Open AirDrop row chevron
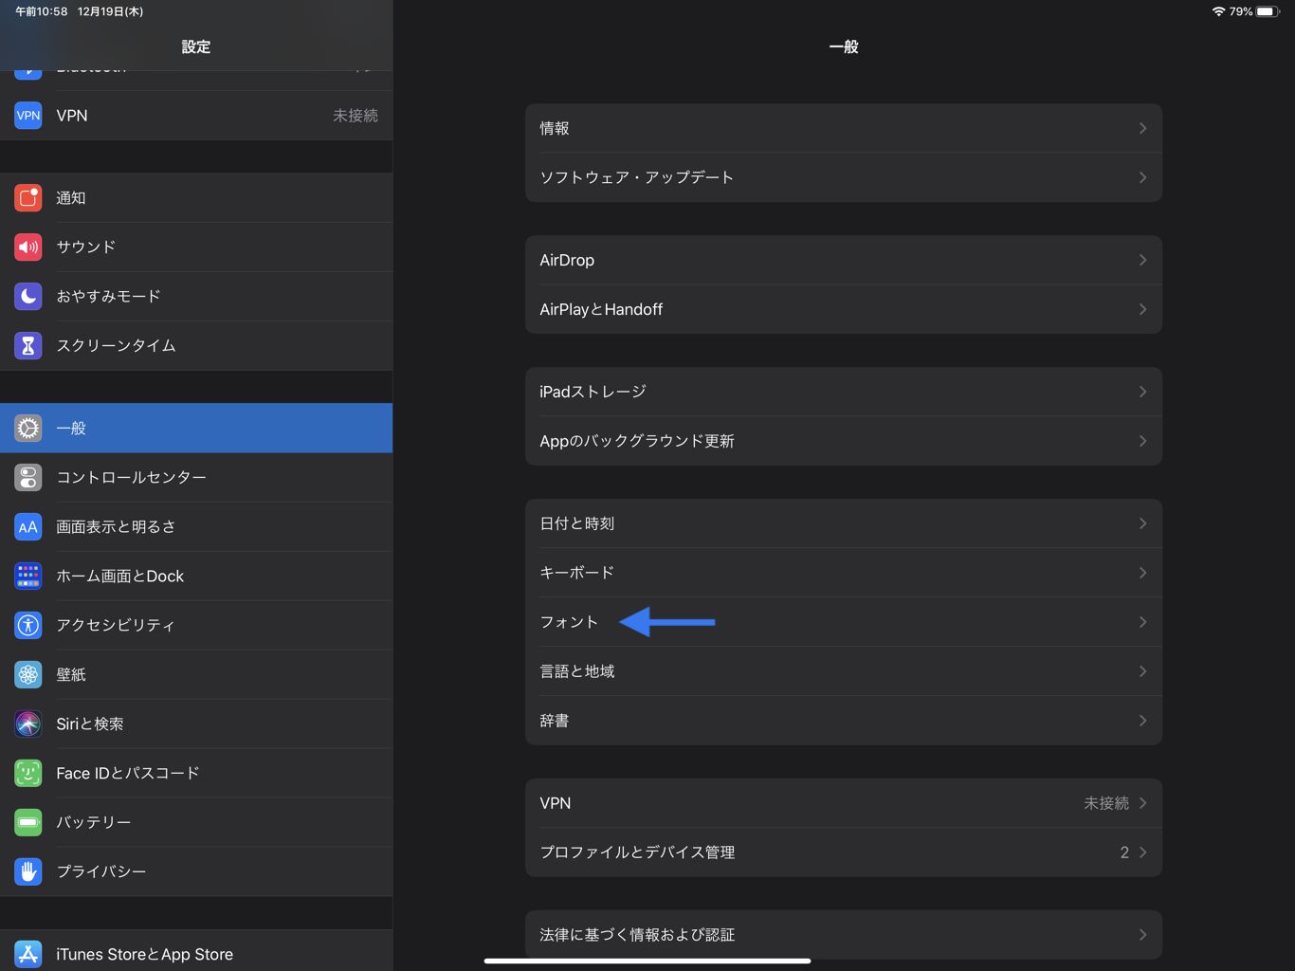Image resolution: width=1295 pixels, height=971 pixels. (1142, 260)
